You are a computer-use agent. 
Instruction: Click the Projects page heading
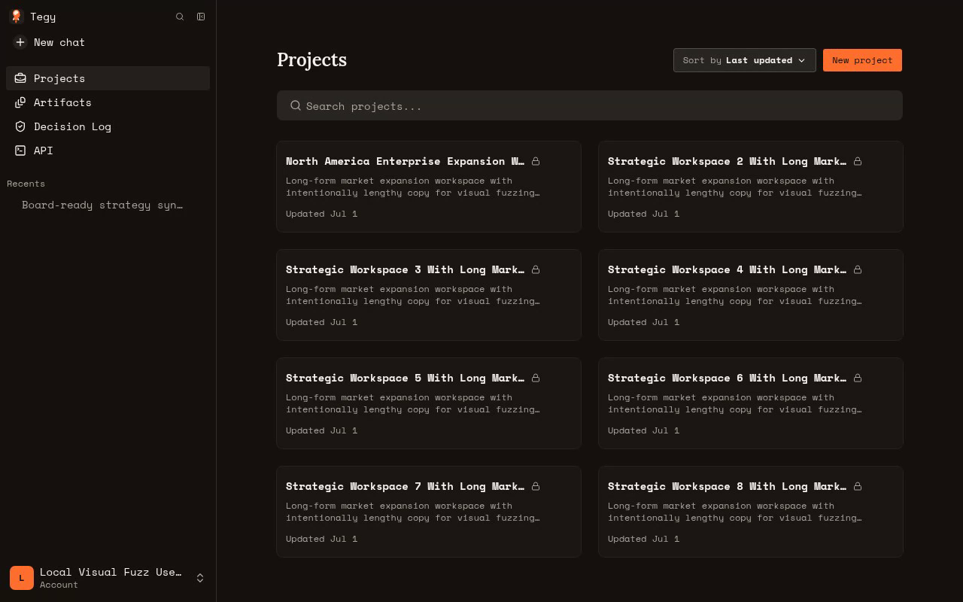tap(311, 59)
